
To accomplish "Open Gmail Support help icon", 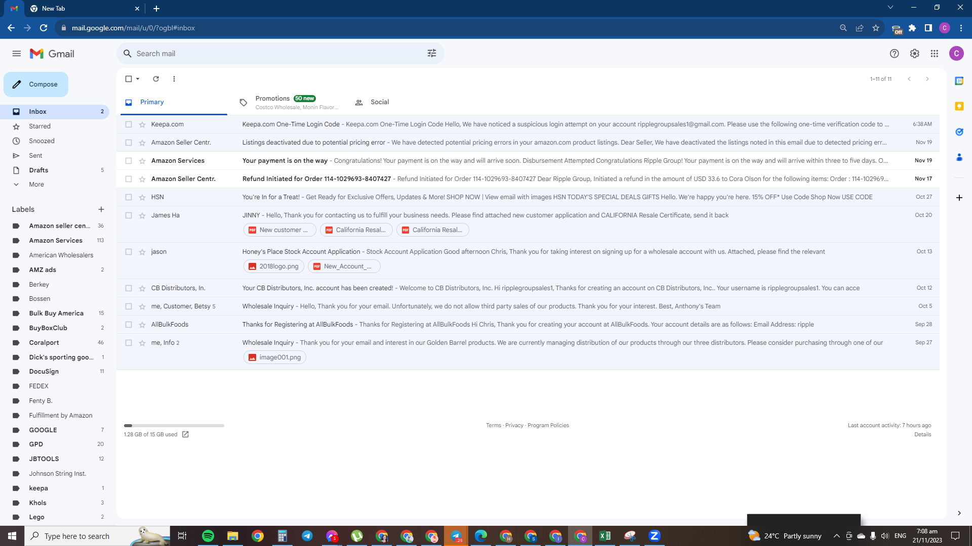I will tap(895, 54).
